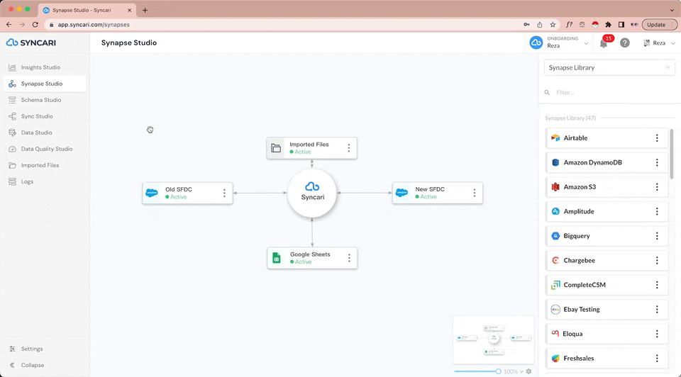Open the Reza user menu
This screenshot has height=377, width=681.
(x=659, y=43)
